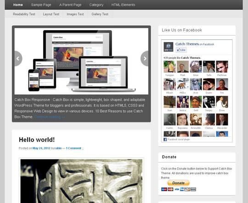Click '439 people like Catch Themes' text
The height and width of the screenshot is (203, 248).
(x=182, y=58)
